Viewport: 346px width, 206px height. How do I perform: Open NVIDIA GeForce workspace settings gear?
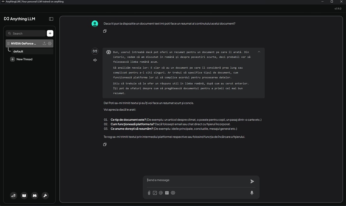point(50,43)
